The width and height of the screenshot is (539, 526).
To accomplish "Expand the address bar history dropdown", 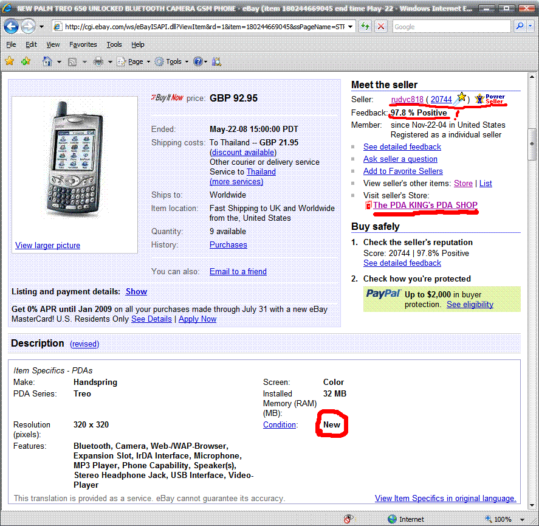I will (350, 27).
